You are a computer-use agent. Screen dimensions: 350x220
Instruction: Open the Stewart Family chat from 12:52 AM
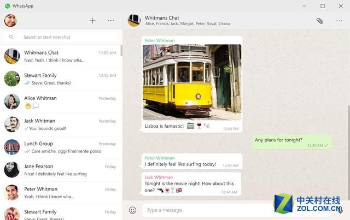click(60, 79)
